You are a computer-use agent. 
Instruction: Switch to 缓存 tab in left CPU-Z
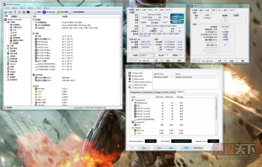tap(138, 10)
